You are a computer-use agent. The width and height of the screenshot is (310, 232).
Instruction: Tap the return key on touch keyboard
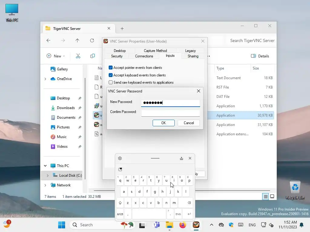189,214
